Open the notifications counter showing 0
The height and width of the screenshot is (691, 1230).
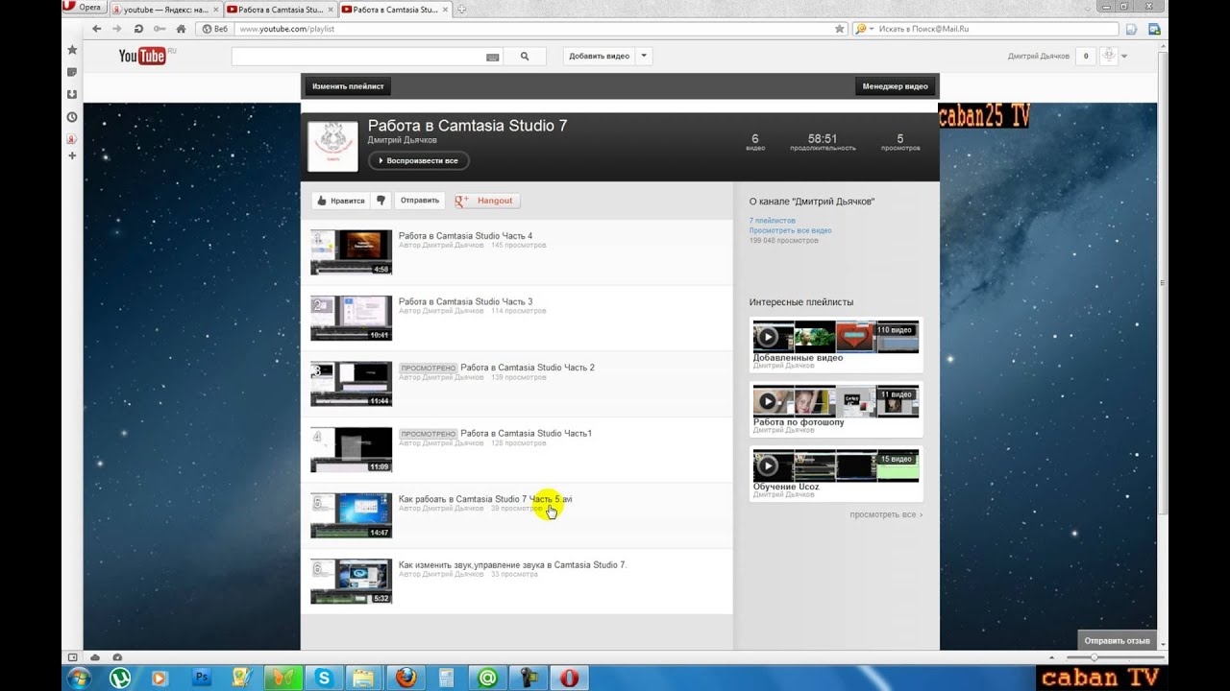coord(1086,57)
